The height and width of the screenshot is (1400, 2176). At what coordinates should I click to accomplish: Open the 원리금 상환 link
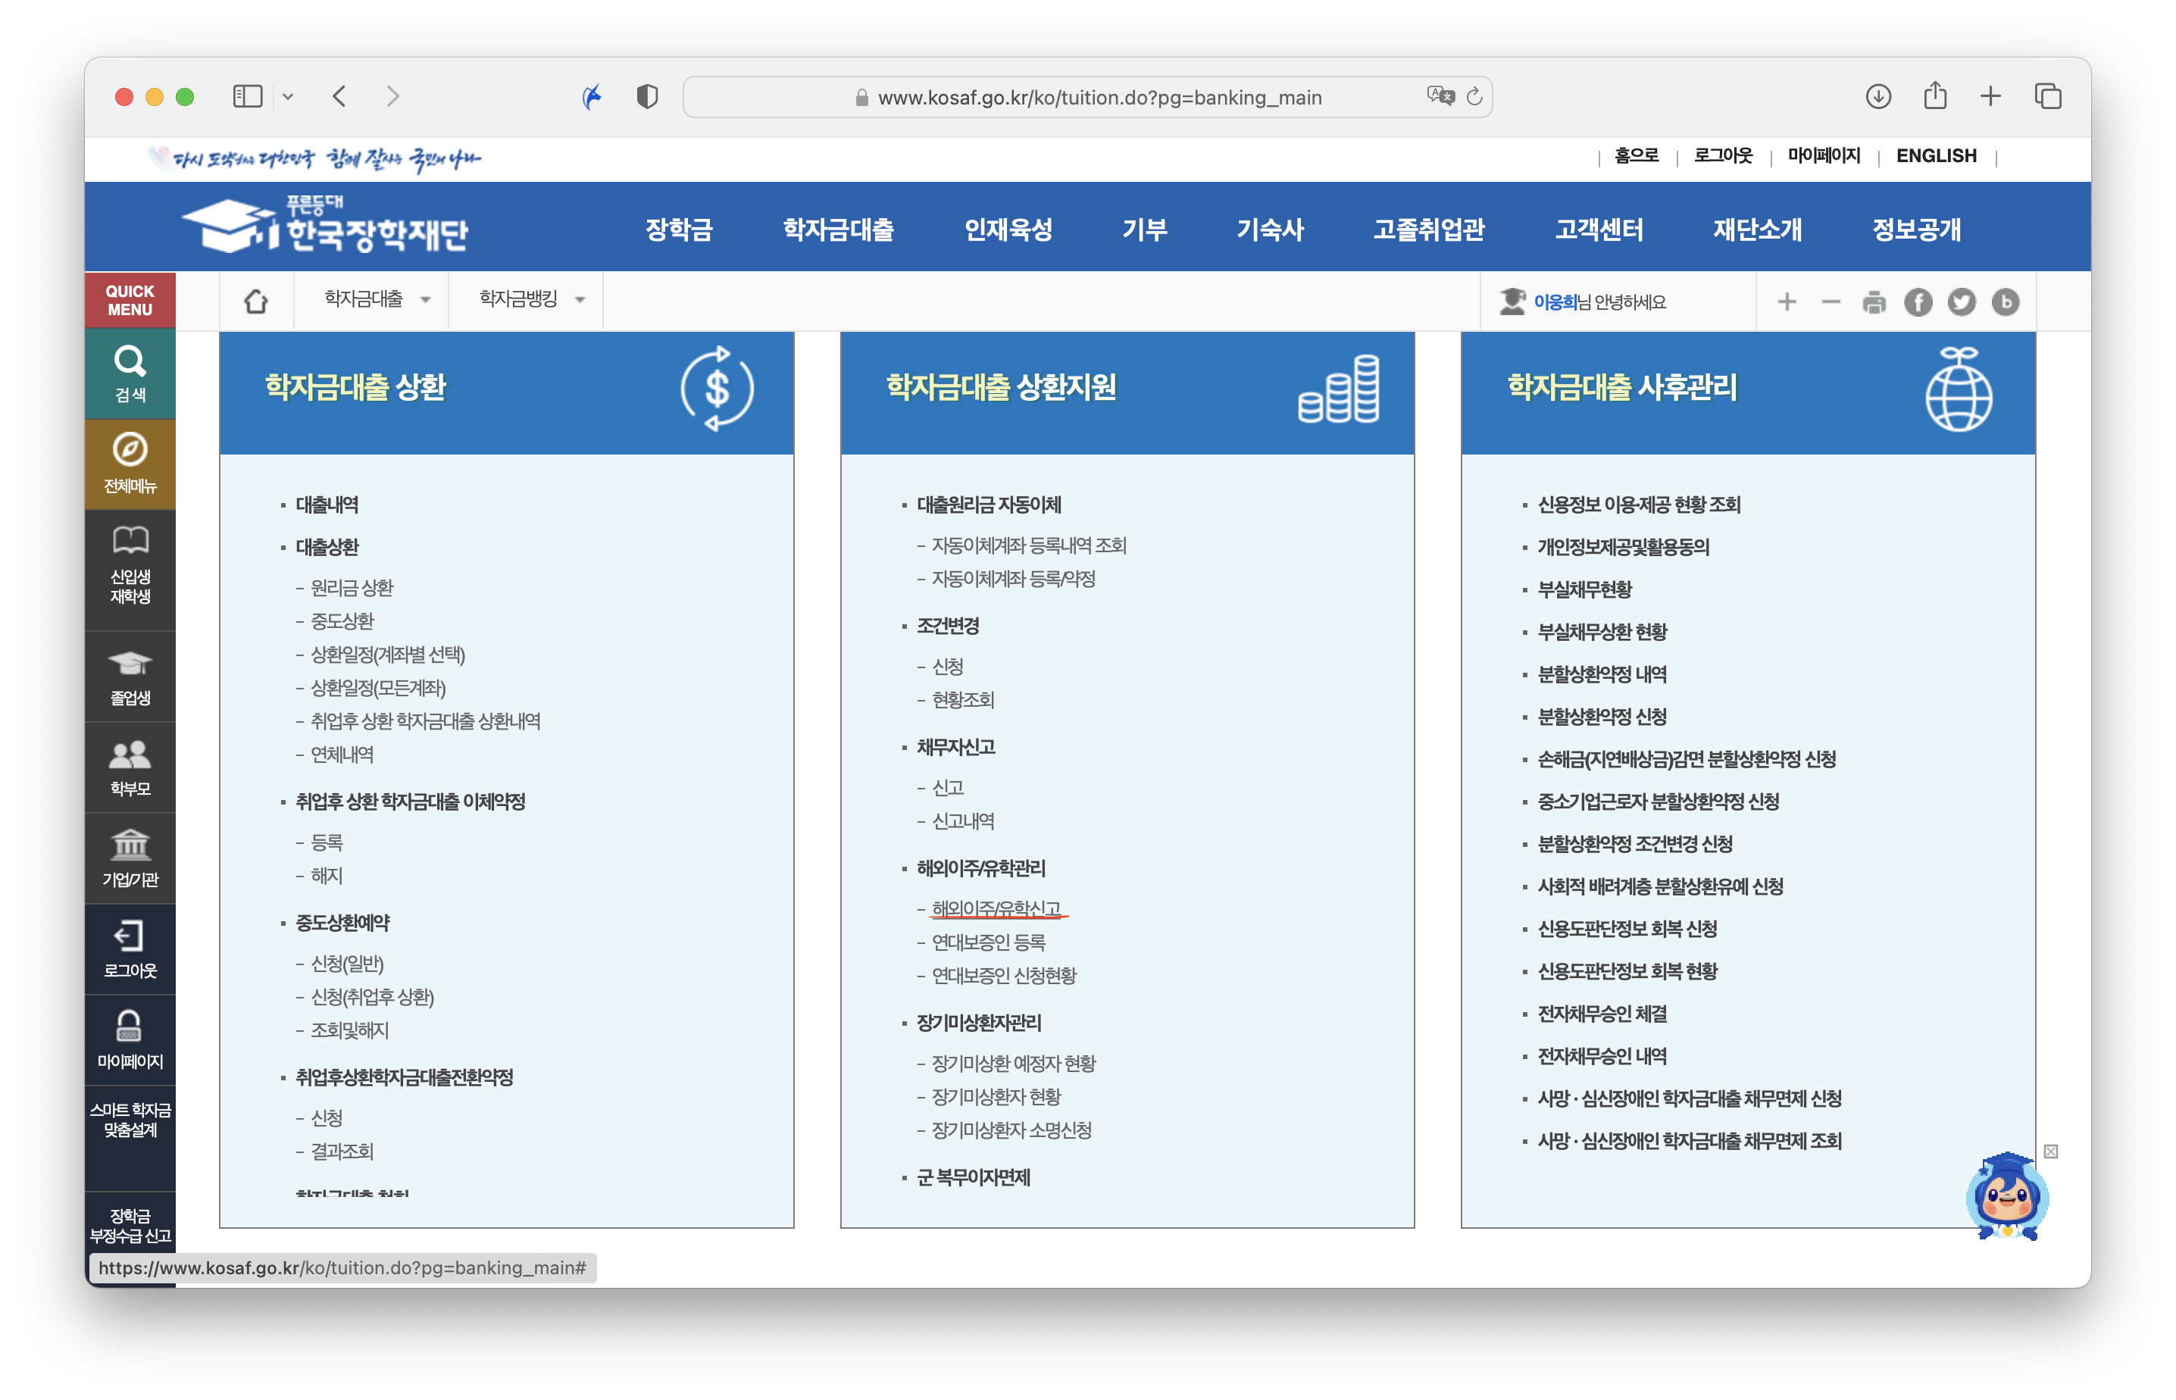pyautogui.click(x=352, y=587)
